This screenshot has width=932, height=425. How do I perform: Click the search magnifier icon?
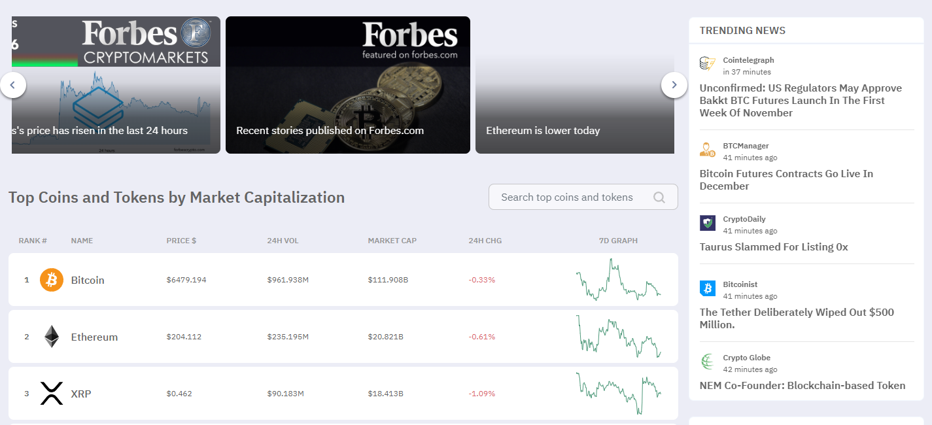[x=659, y=196]
